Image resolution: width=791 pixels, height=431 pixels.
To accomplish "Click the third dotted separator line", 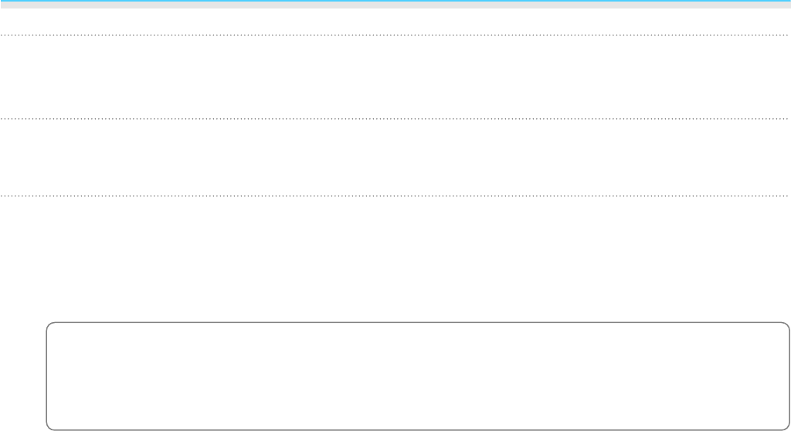I will (x=394, y=196).
